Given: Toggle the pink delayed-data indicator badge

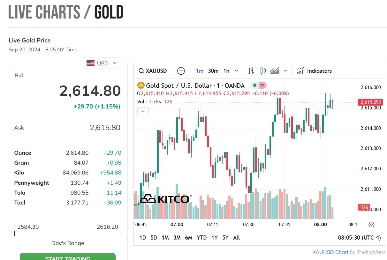Looking at the screenshot, I should (262, 85).
